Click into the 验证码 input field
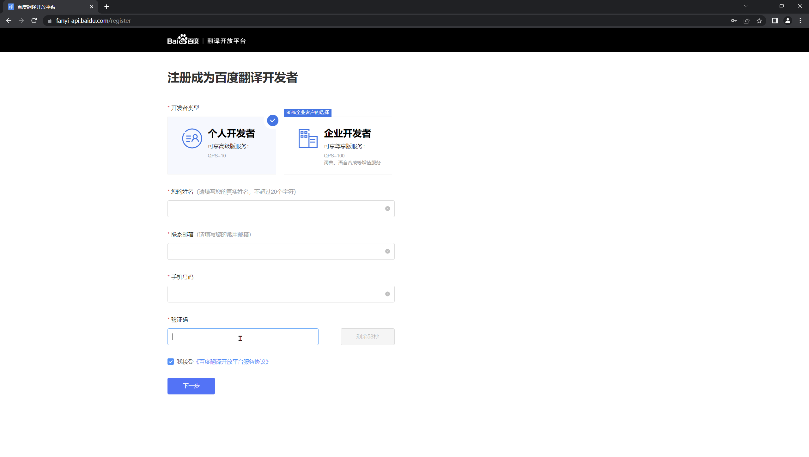 tap(243, 337)
